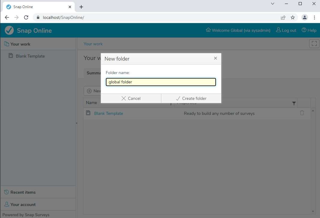Cancel the New folder dialog

(x=131, y=98)
